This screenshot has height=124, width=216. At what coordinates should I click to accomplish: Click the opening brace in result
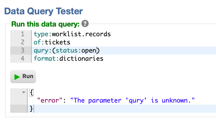pos(31,92)
